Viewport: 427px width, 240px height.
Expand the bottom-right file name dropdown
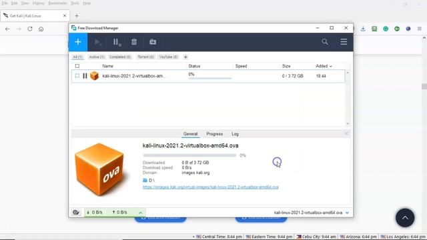coord(347,213)
